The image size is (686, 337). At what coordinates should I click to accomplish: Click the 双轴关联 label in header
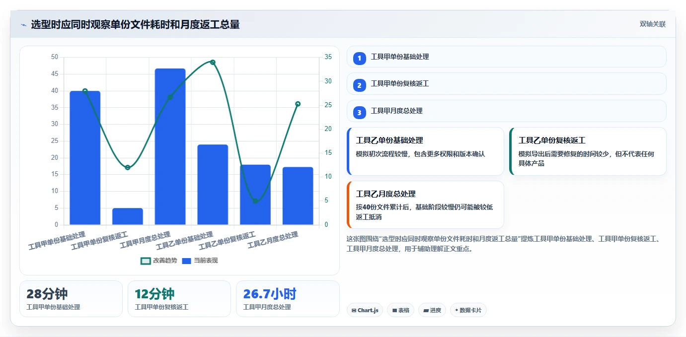(653, 24)
